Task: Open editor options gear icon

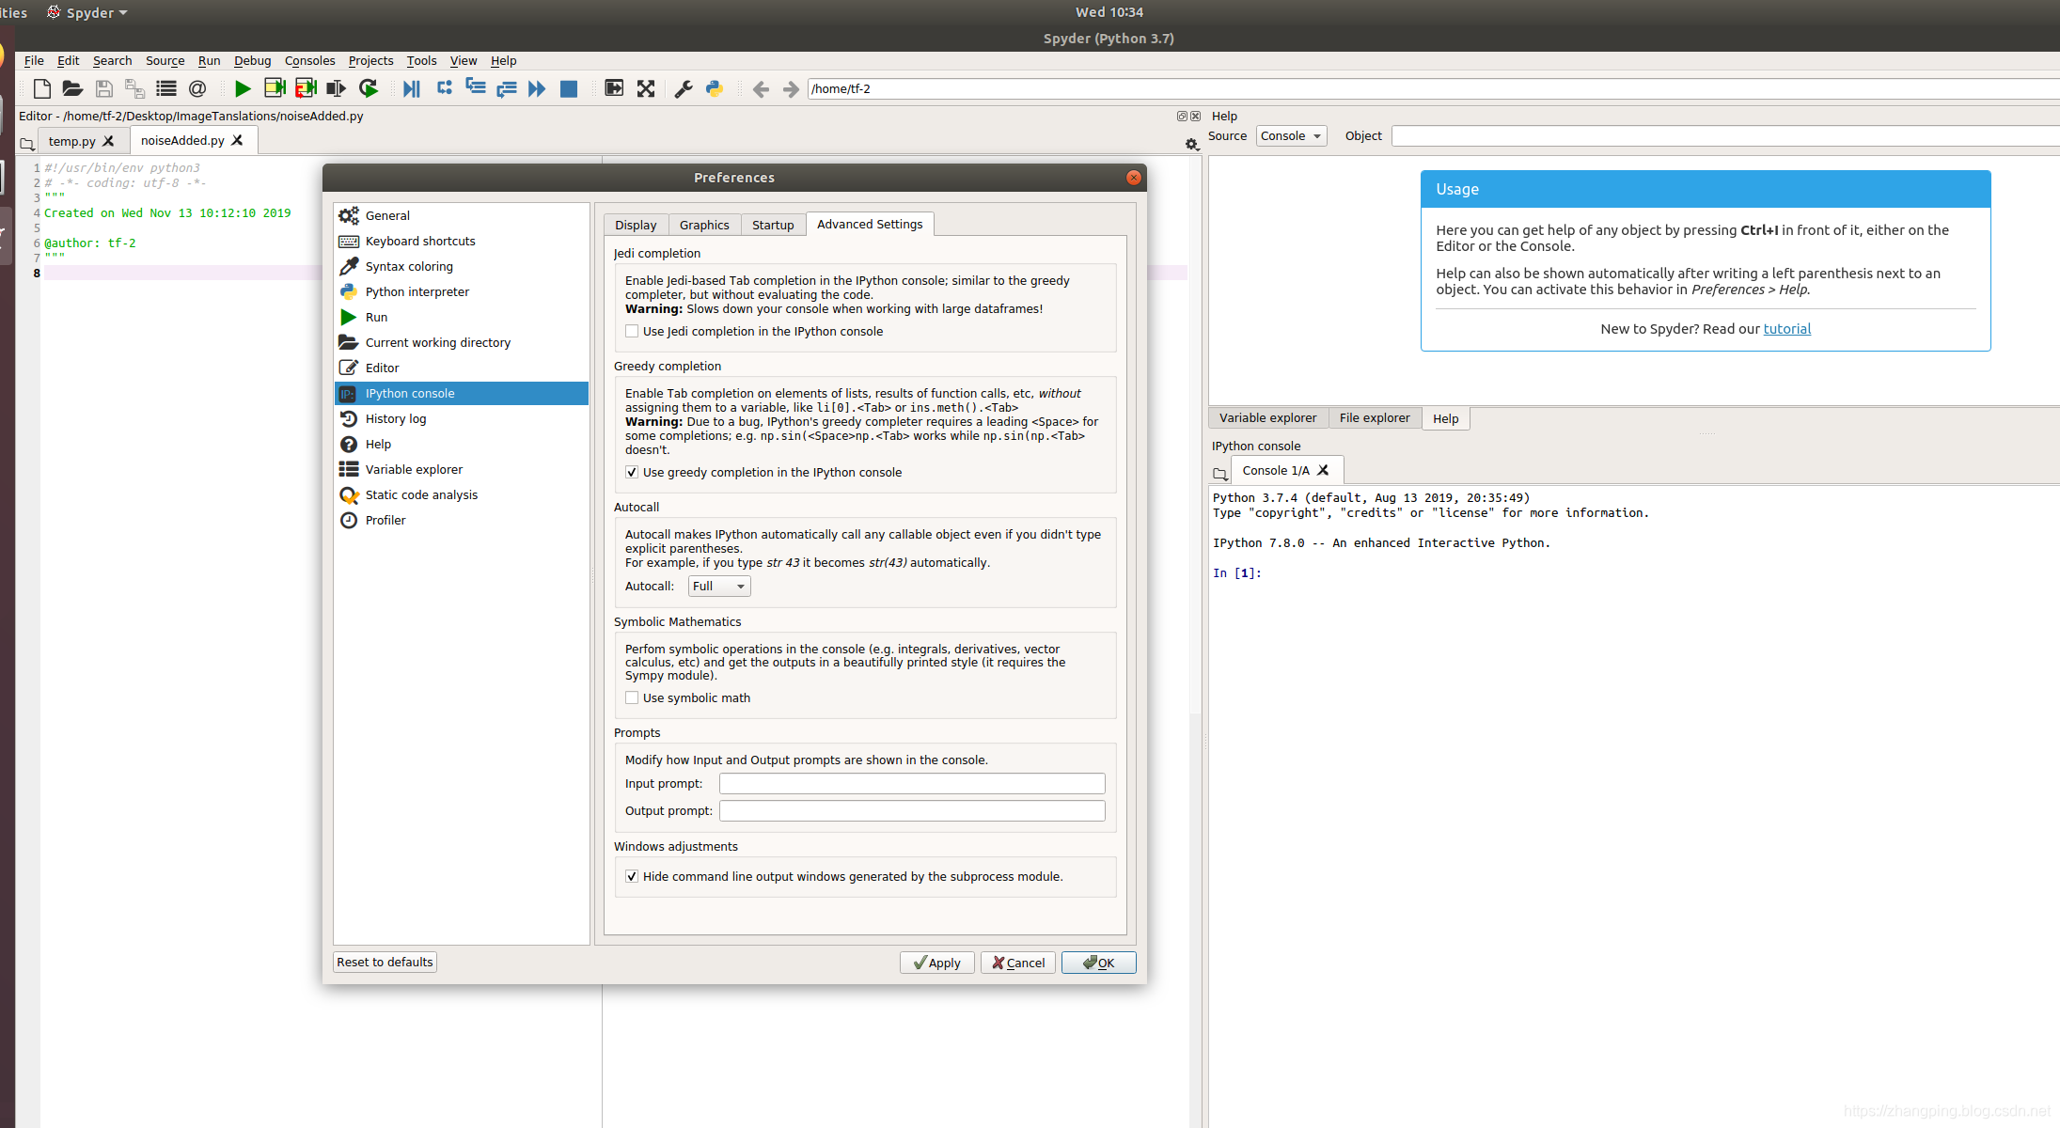Action: [x=1191, y=144]
